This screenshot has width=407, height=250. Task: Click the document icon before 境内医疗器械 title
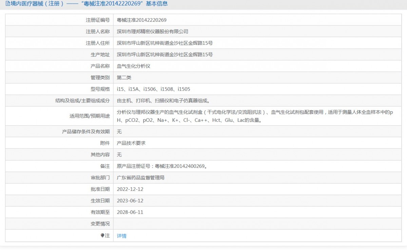(x=8, y=4)
